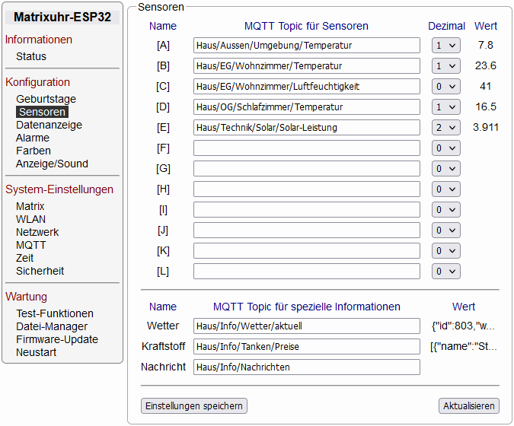Focus the Wetter MQTT topic field
Viewport: 514px width, 426px height.
point(306,326)
